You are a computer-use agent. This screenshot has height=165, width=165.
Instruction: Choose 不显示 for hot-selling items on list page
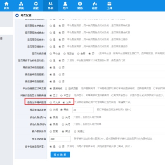pyautogui.click(x=61, y=95)
